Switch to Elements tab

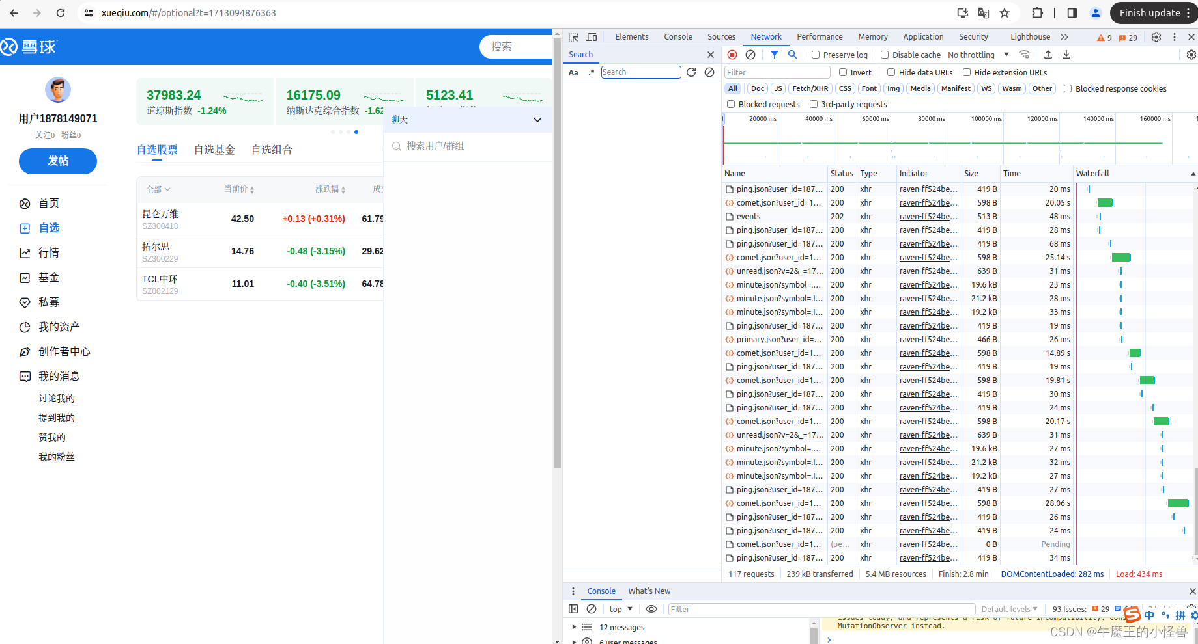click(632, 37)
